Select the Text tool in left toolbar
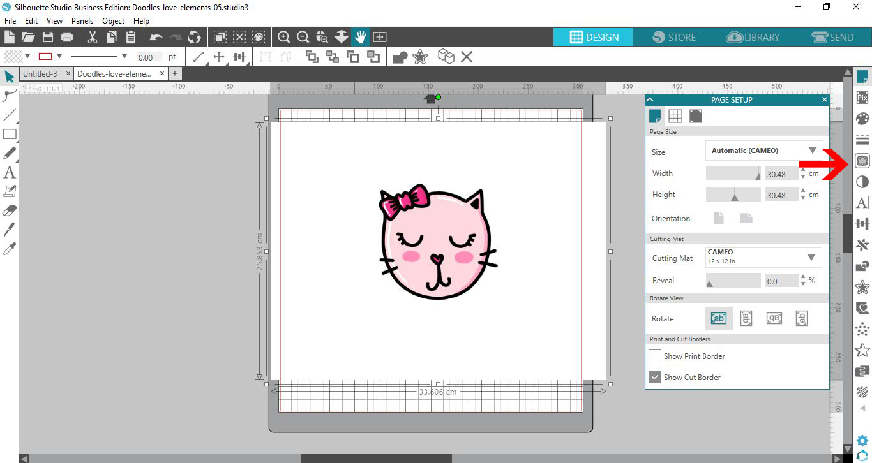The image size is (872, 463). tap(10, 172)
